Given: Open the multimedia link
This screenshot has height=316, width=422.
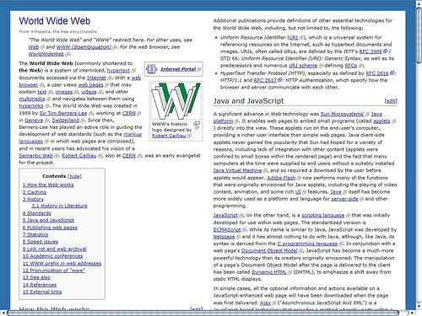Looking at the screenshot, I should (32, 99).
